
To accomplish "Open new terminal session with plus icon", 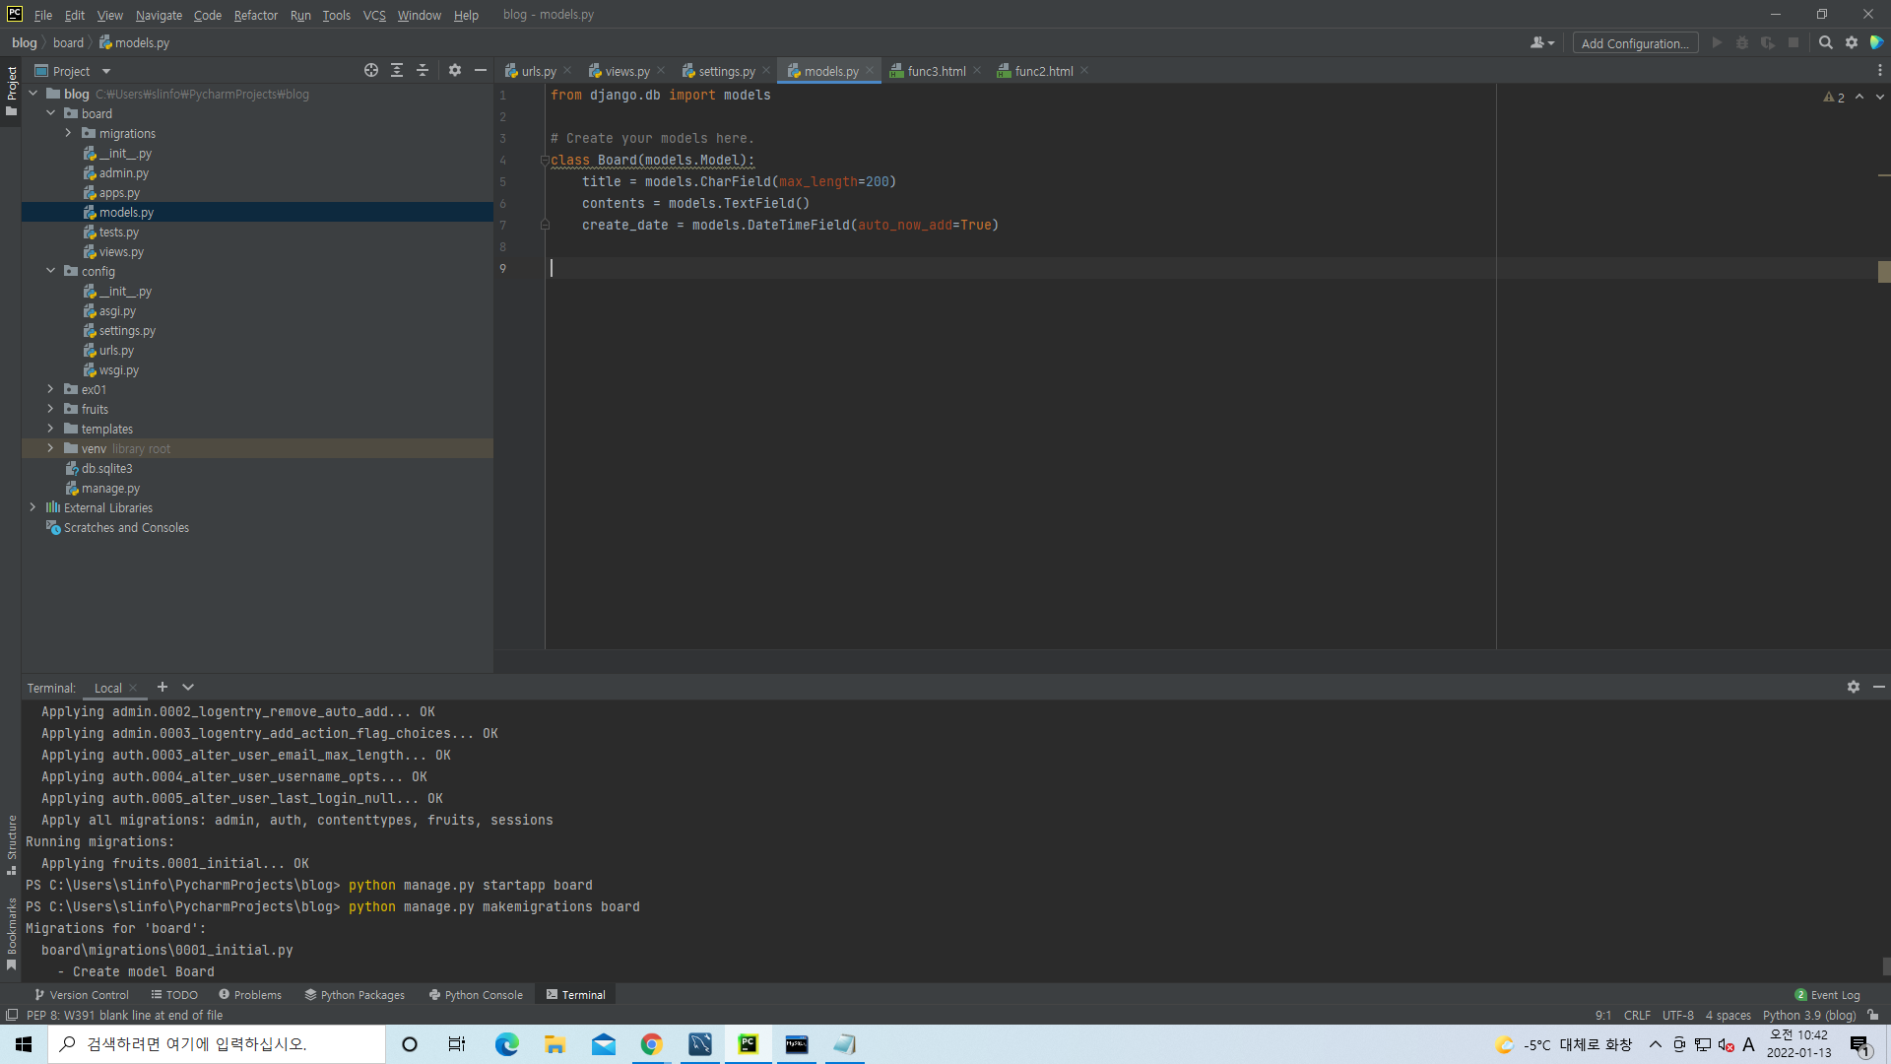I will tap(163, 687).
